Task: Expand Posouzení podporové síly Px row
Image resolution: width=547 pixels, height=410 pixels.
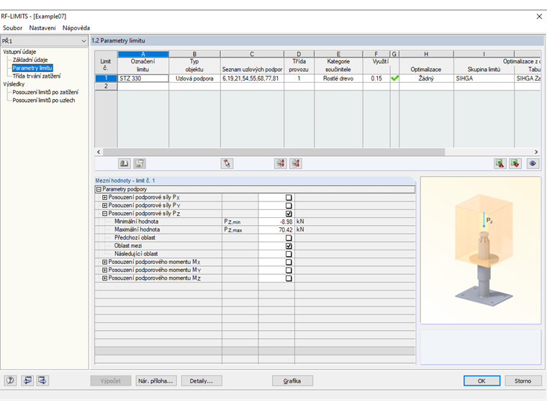Action: pyautogui.click(x=104, y=197)
